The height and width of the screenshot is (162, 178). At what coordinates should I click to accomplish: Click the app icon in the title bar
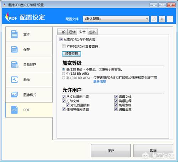[x=5, y=5]
